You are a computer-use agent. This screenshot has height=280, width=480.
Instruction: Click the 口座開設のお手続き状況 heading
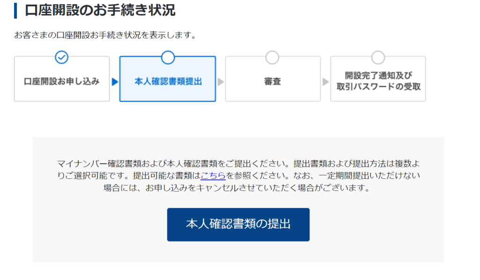[100, 10]
